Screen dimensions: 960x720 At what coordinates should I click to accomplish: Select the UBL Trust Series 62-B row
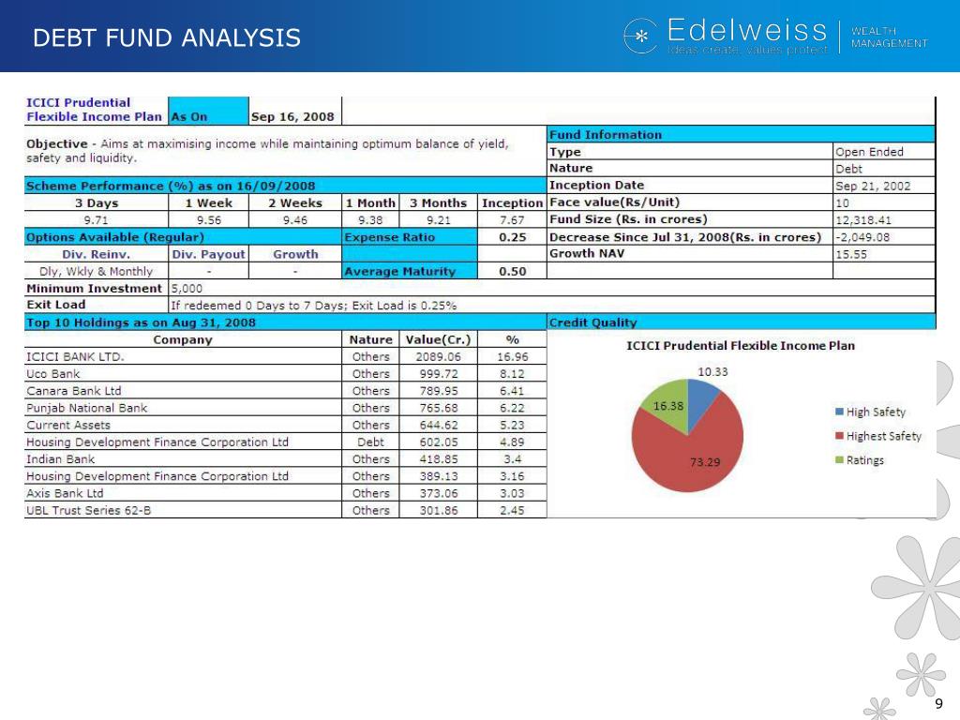(x=285, y=511)
